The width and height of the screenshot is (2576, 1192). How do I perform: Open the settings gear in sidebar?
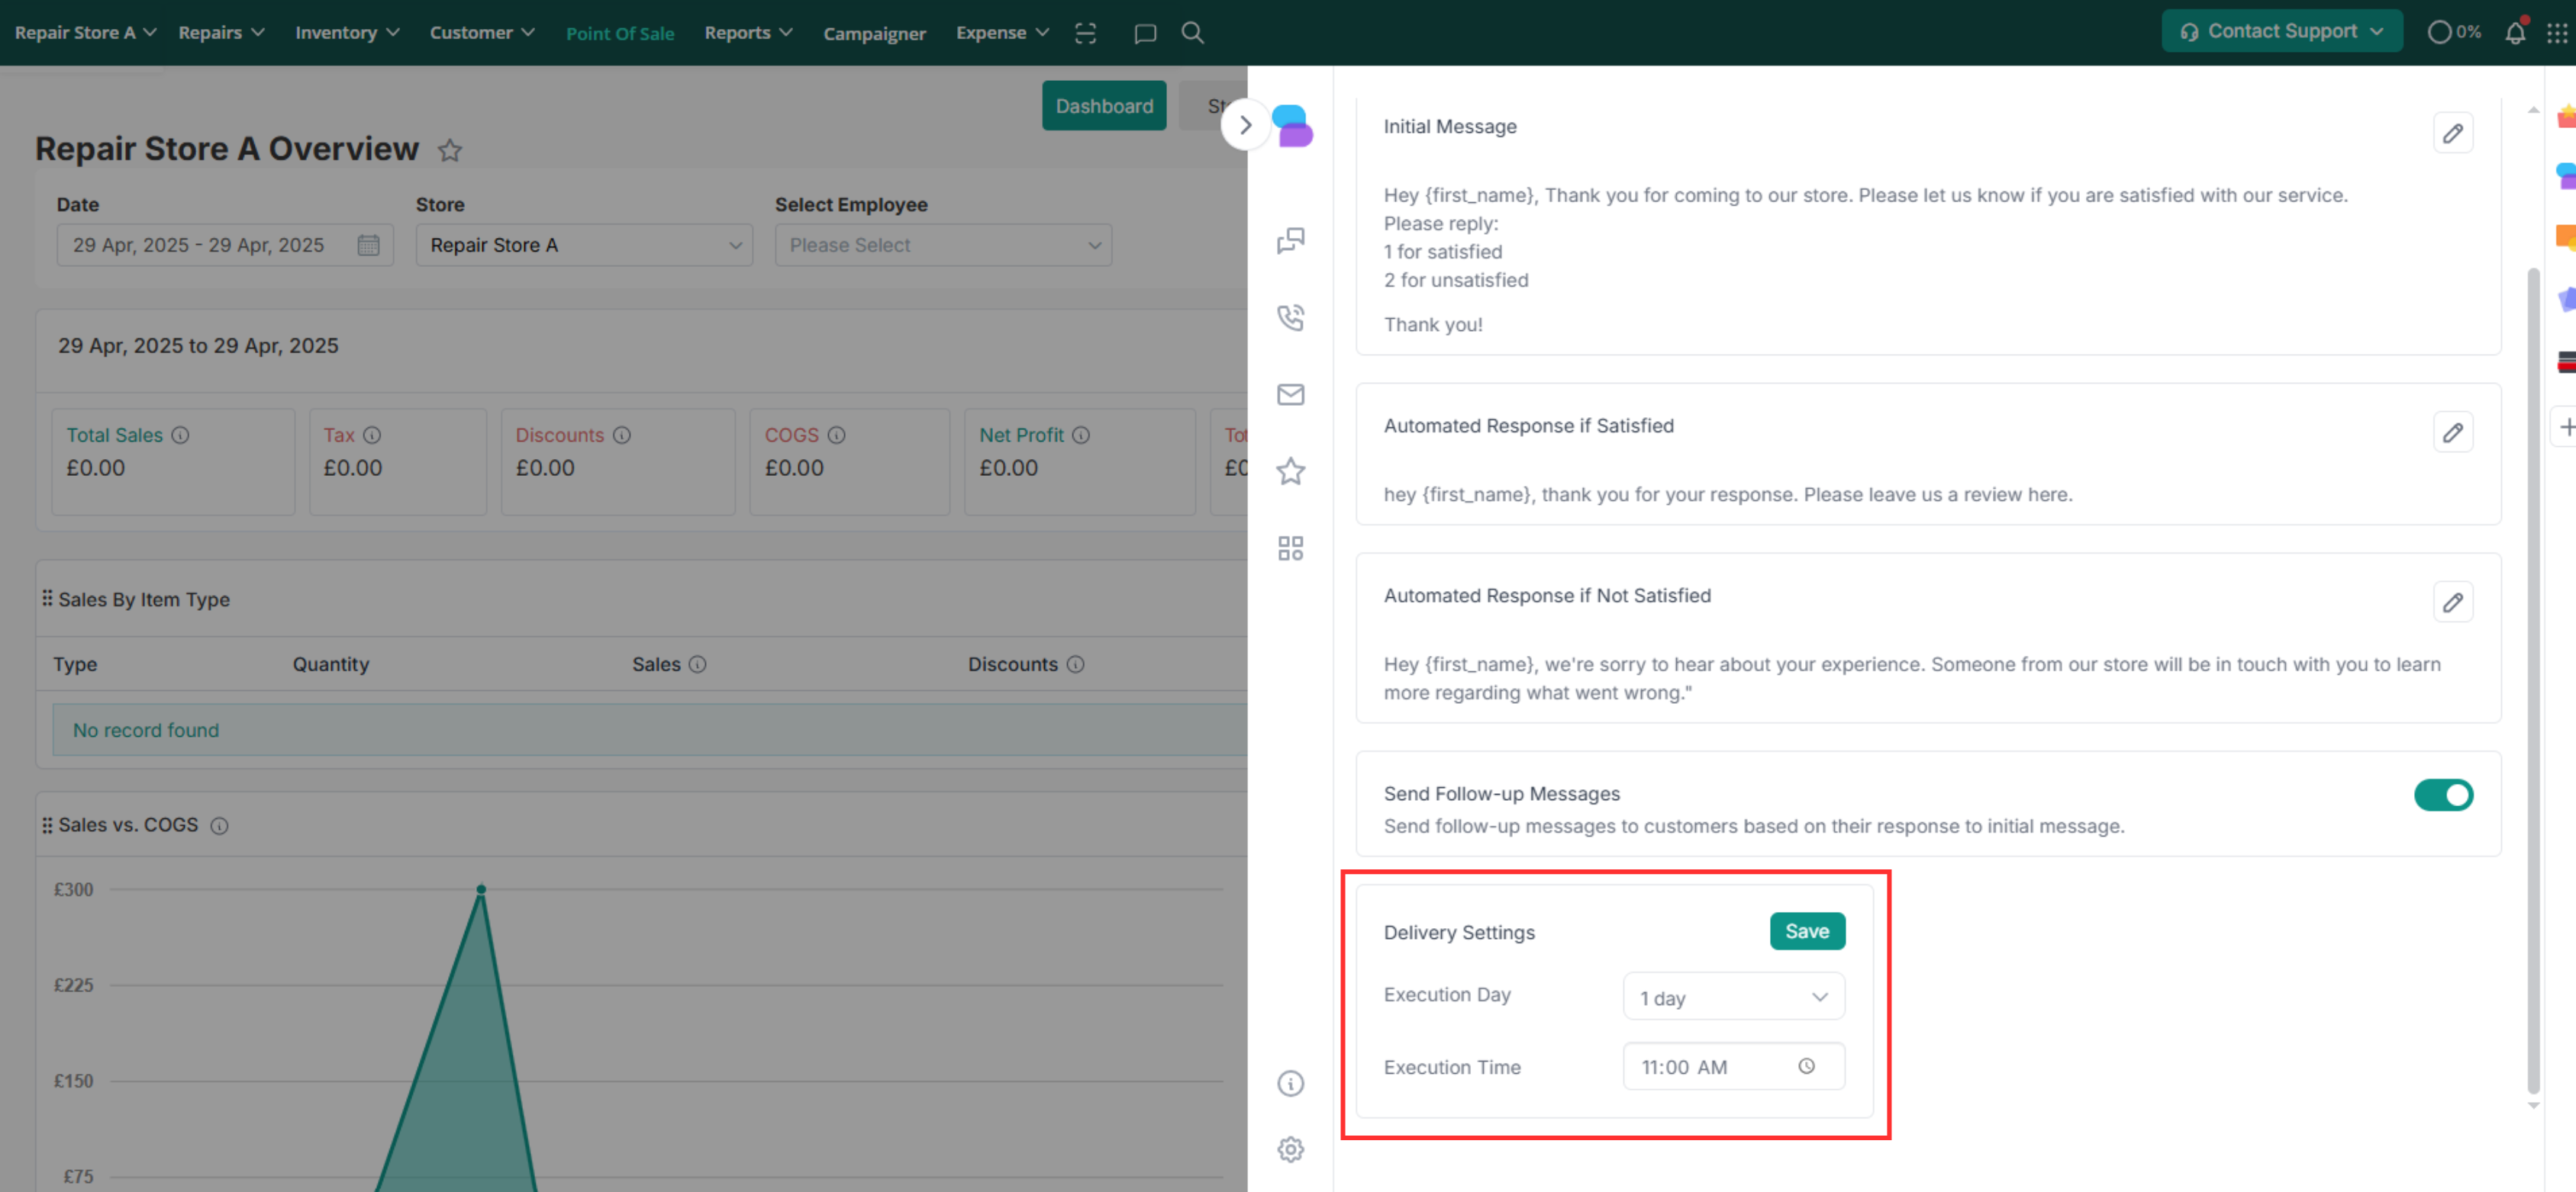pos(1290,1149)
